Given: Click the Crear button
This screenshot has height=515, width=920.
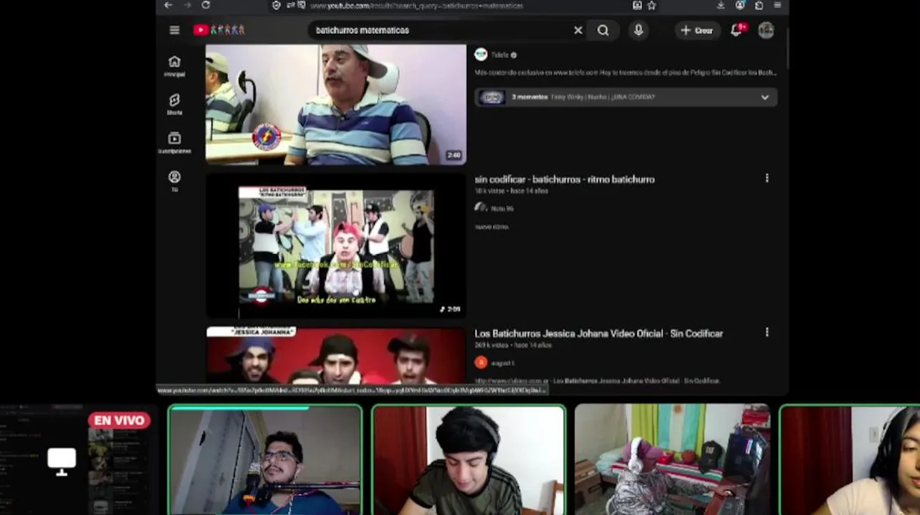Looking at the screenshot, I should pos(697,30).
